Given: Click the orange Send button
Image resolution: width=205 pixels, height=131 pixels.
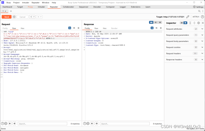Looking at the screenshot, I should [7, 17].
